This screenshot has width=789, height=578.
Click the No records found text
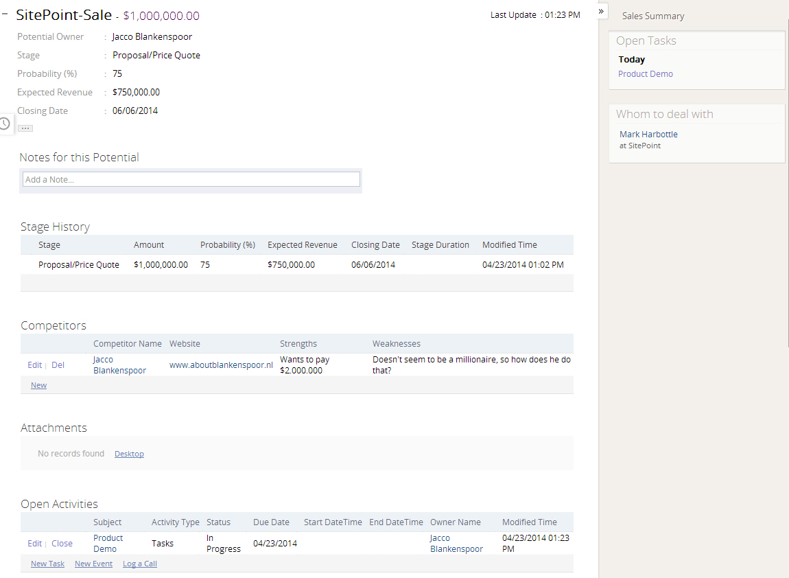click(71, 454)
